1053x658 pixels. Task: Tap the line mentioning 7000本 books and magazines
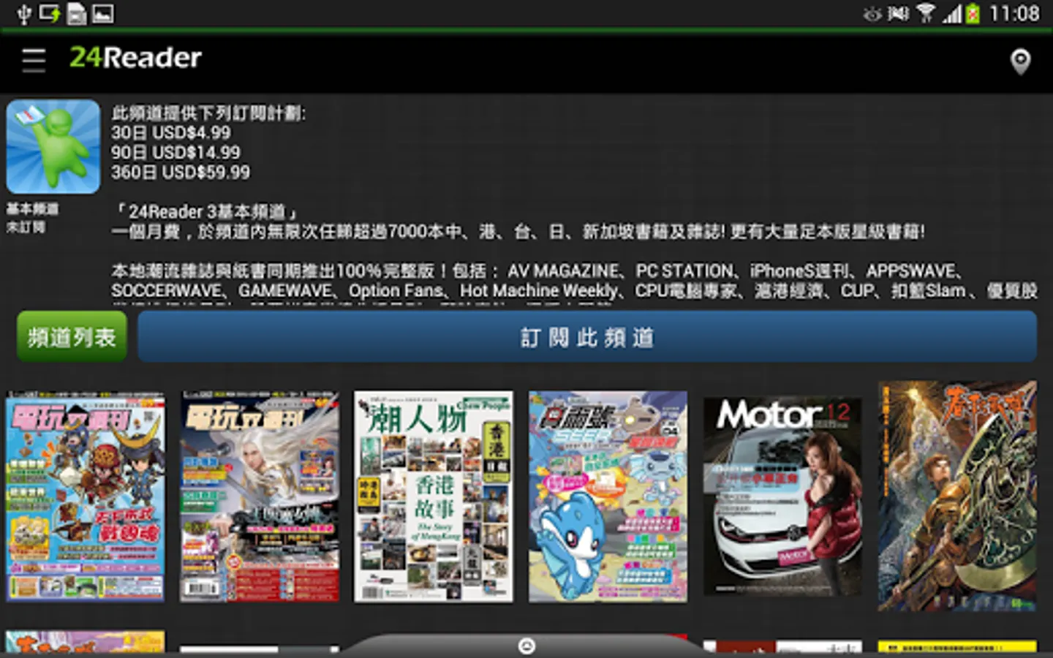pos(518,232)
